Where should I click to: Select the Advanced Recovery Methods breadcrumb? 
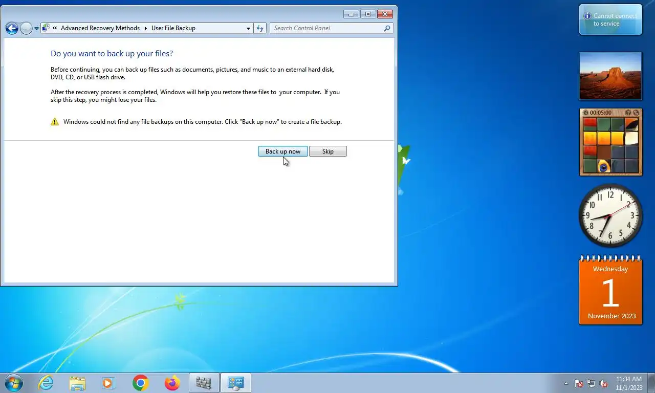tap(100, 28)
